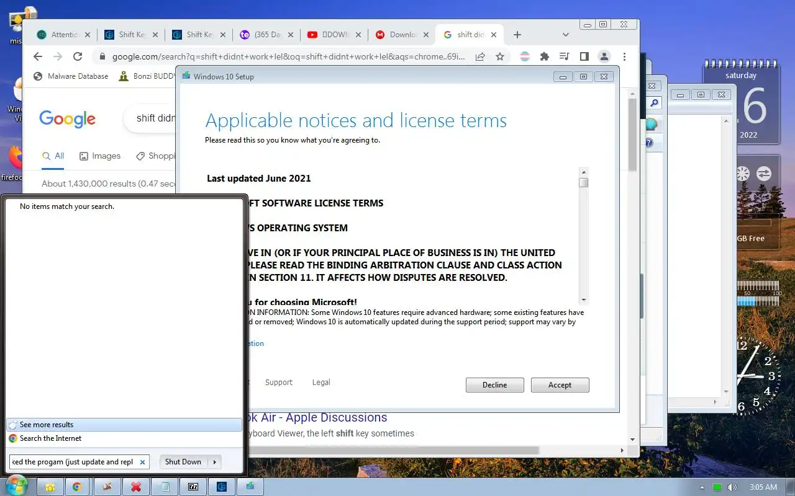This screenshot has height=496, width=795.
Task: Click the green network tray icon
Action: (717, 487)
